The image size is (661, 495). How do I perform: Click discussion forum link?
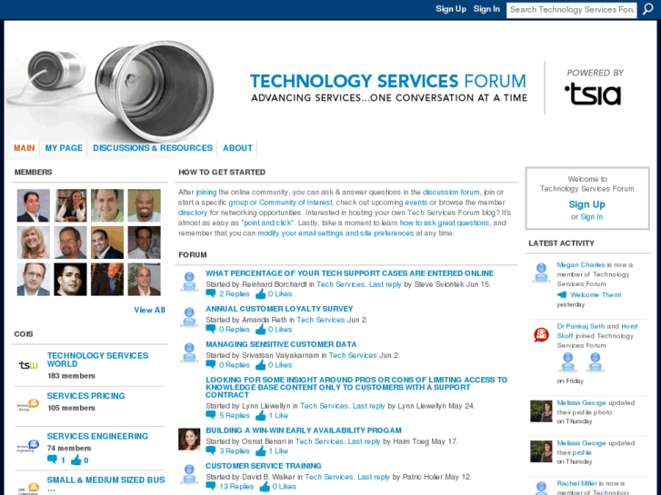coord(451,193)
